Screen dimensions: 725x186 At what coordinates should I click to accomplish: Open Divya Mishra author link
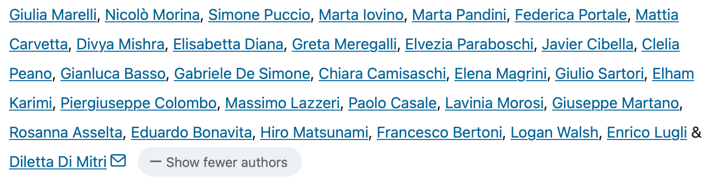120,45
